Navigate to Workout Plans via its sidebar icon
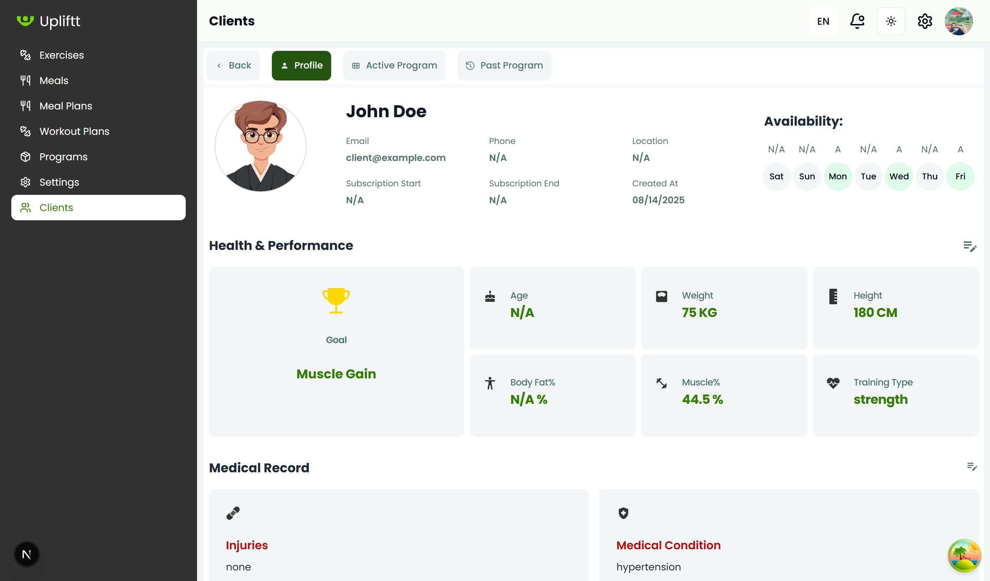This screenshot has width=990, height=581. [25, 131]
